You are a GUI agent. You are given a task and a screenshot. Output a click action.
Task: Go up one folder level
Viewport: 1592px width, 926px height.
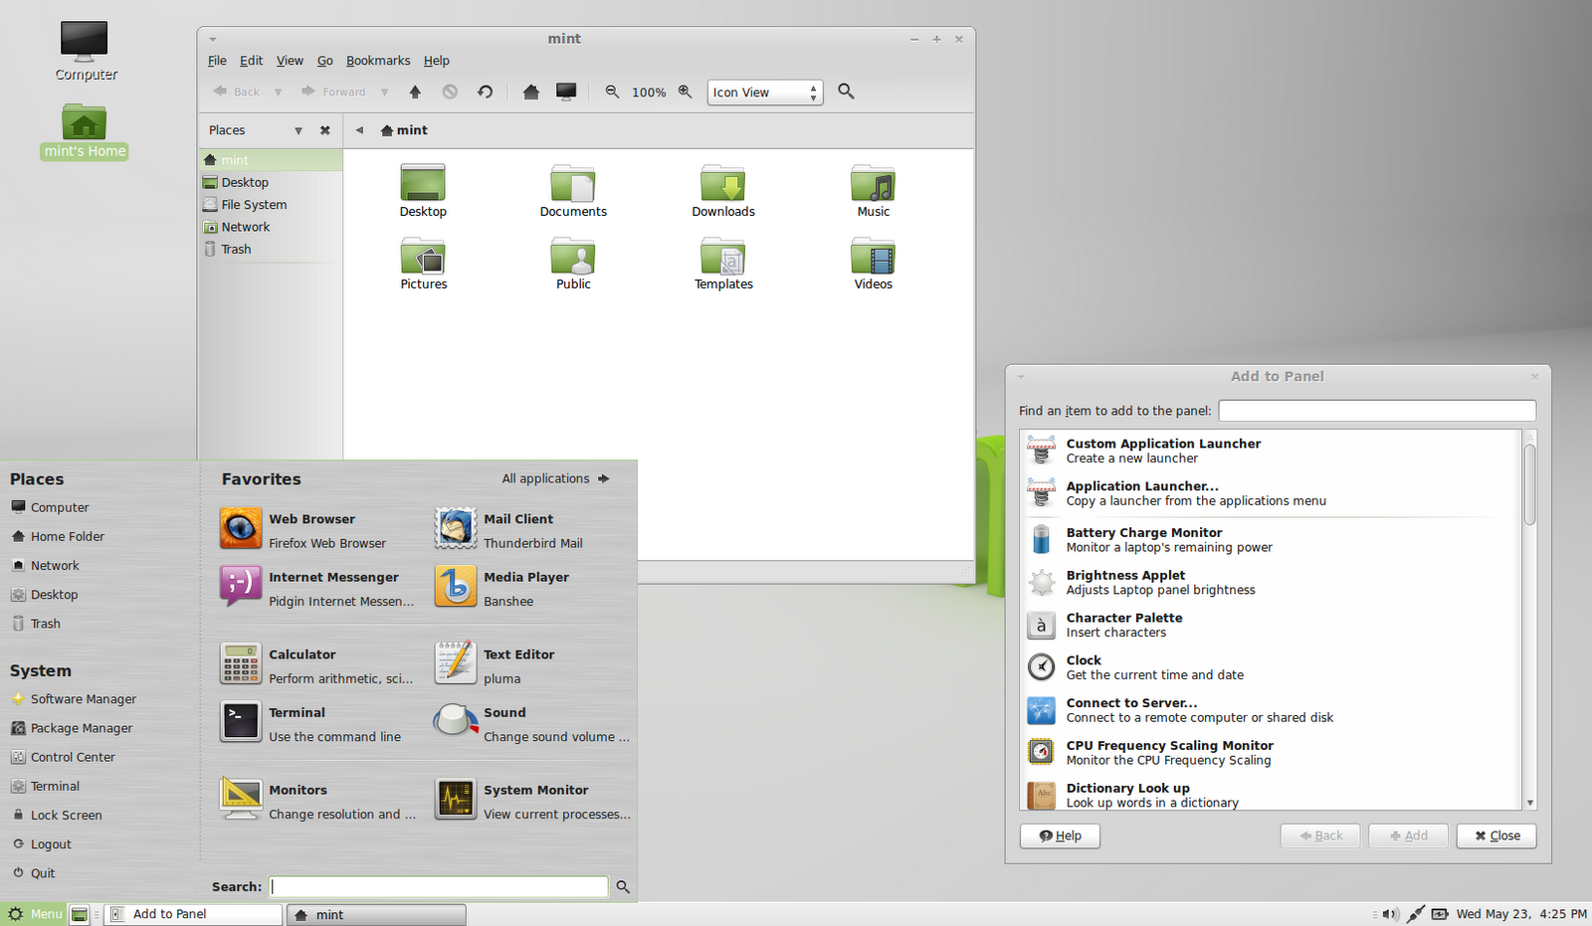click(415, 92)
